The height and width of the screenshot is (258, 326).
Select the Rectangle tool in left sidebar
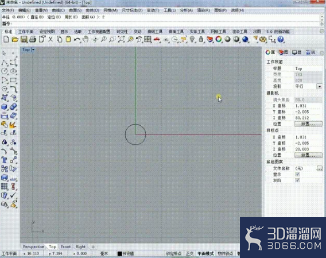(13, 80)
